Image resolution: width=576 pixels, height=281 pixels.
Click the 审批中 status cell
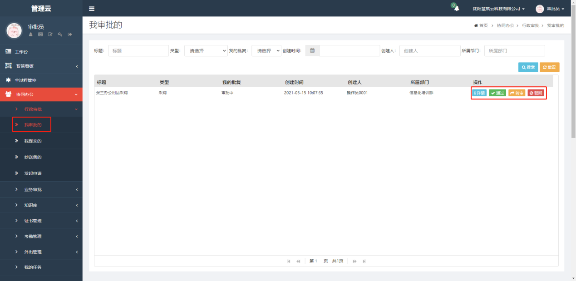(227, 93)
